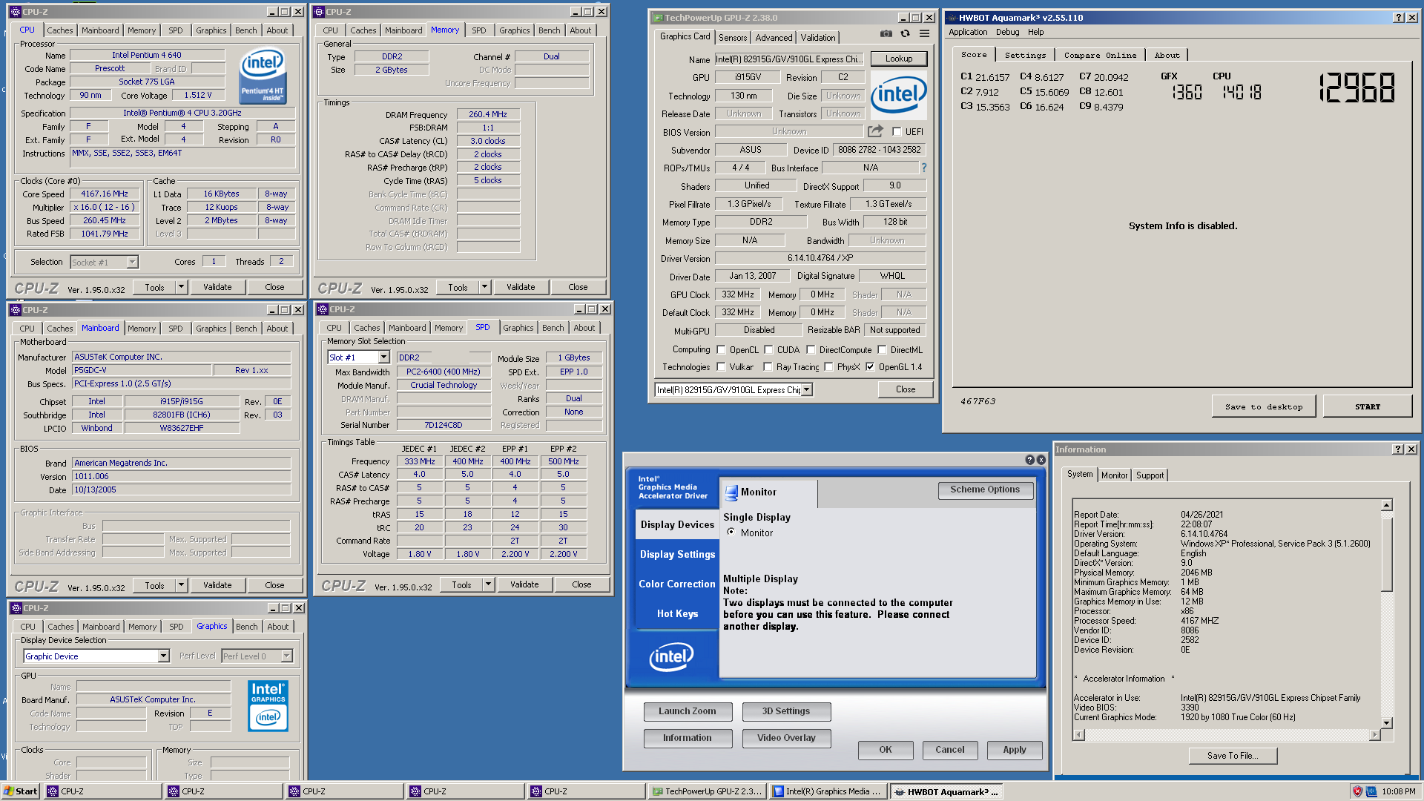Click the Information window help button
This screenshot has width=1424, height=801.
(x=1398, y=449)
